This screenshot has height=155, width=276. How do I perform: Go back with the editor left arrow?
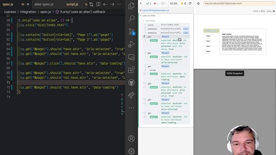[x=105, y=4]
